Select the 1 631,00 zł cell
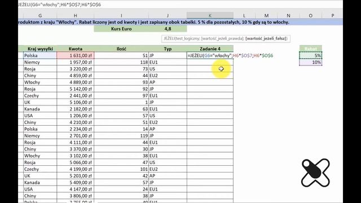Viewport: 361px width, 203px height. [75, 55]
